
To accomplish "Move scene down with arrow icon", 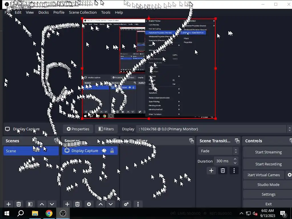I will [52, 204].
